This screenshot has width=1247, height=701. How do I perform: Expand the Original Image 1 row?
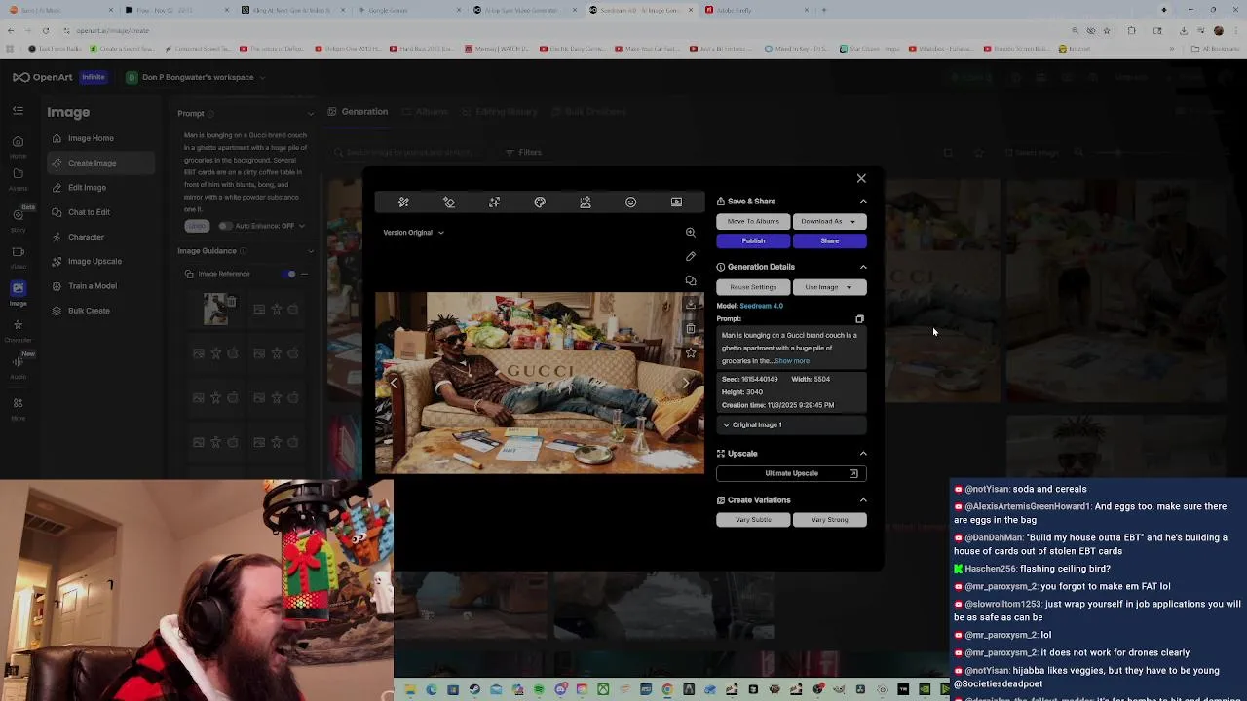pyautogui.click(x=791, y=424)
